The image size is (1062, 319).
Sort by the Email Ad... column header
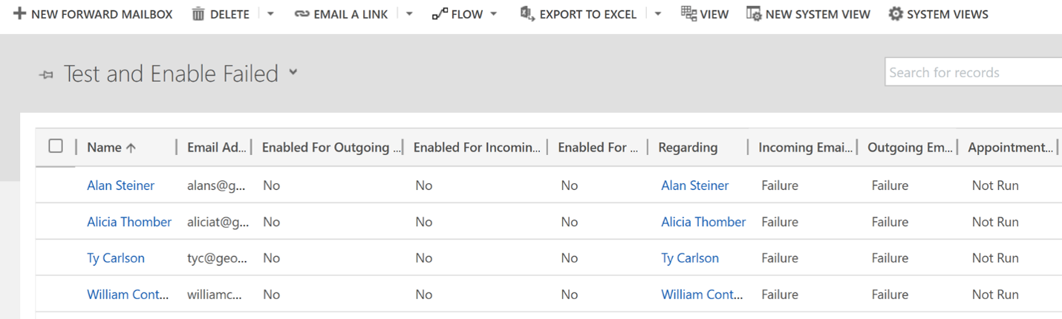[x=216, y=147]
